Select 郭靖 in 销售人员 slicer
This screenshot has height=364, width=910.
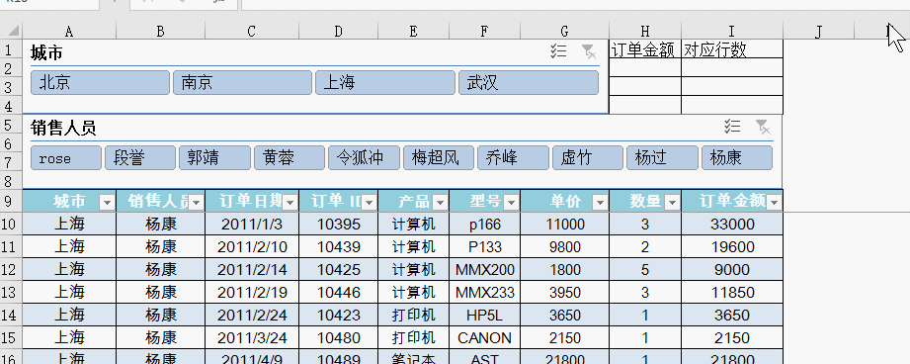214,158
